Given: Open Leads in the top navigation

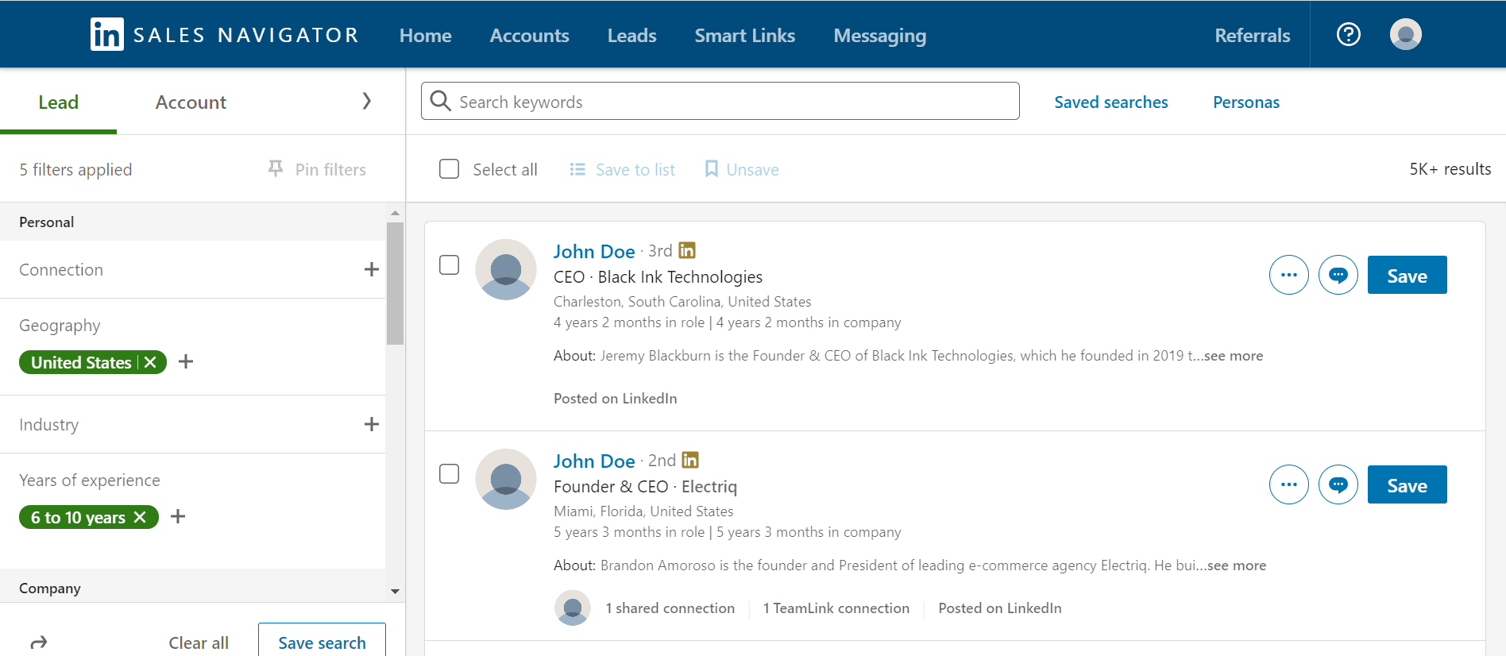Looking at the screenshot, I should click(x=631, y=35).
